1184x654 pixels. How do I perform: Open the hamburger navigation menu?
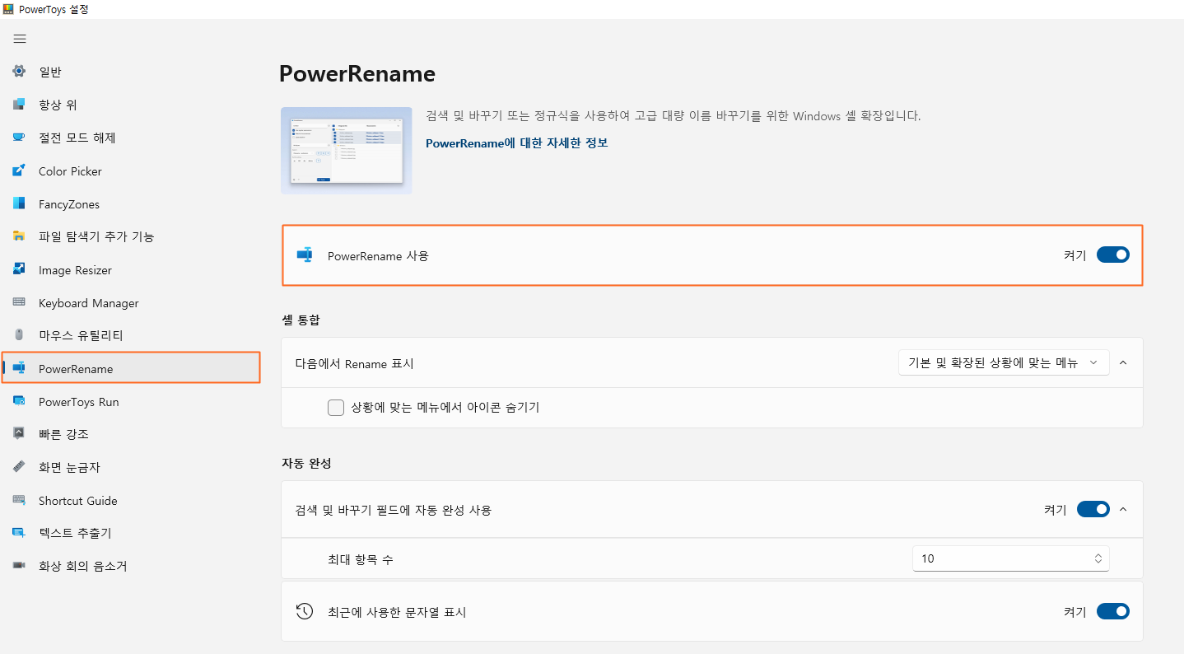coord(20,39)
